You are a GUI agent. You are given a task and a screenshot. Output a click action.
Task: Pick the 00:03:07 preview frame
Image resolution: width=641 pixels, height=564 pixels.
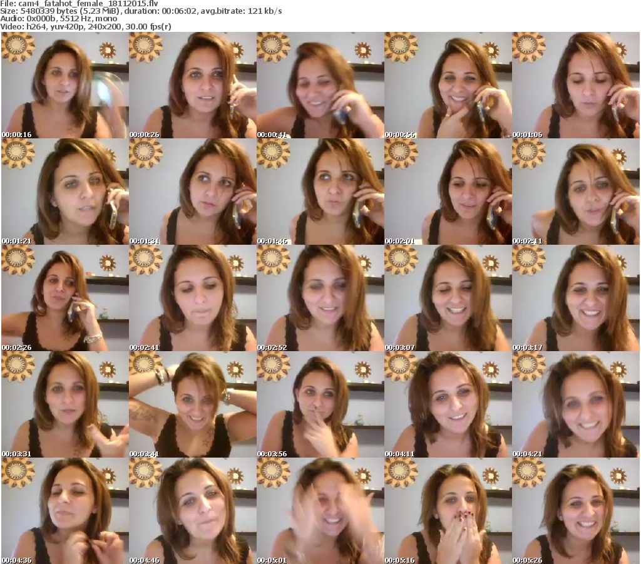pos(448,298)
